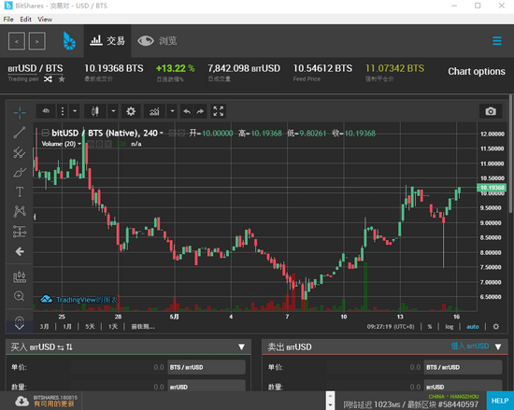Enter fullscreen chart mode
Screen dimensions: 514x410
pyautogui.click(x=219, y=111)
